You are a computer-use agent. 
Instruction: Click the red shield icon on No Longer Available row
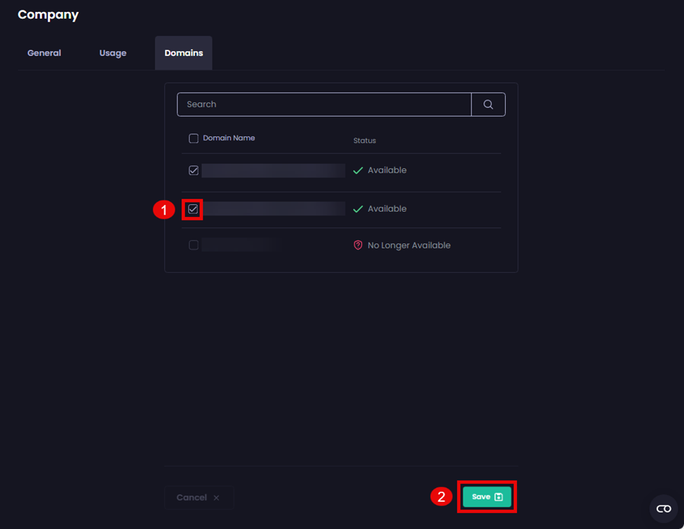(358, 245)
